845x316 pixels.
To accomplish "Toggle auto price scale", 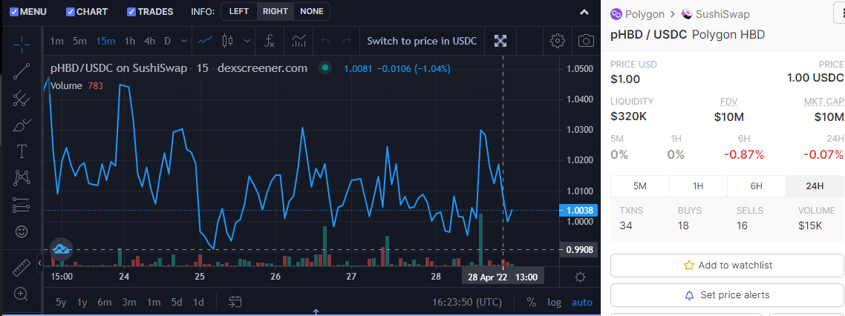I will click(582, 302).
